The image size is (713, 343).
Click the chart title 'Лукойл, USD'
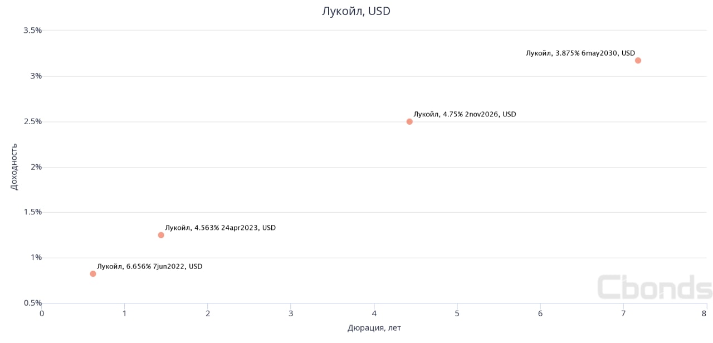(x=356, y=11)
